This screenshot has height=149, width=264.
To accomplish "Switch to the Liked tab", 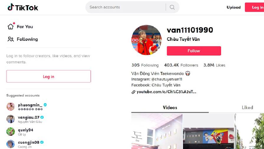I will pyautogui.click(x=247, y=107).
